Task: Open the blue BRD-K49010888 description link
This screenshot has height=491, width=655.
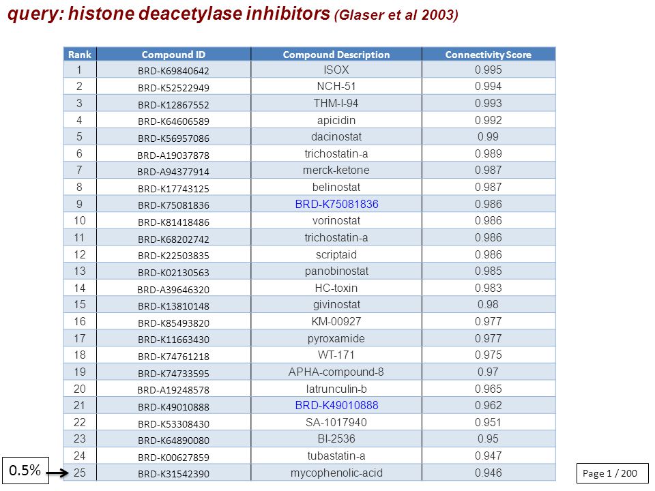Action: tap(336, 405)
